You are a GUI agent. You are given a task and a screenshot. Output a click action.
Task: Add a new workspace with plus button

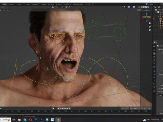coord(92,4)
